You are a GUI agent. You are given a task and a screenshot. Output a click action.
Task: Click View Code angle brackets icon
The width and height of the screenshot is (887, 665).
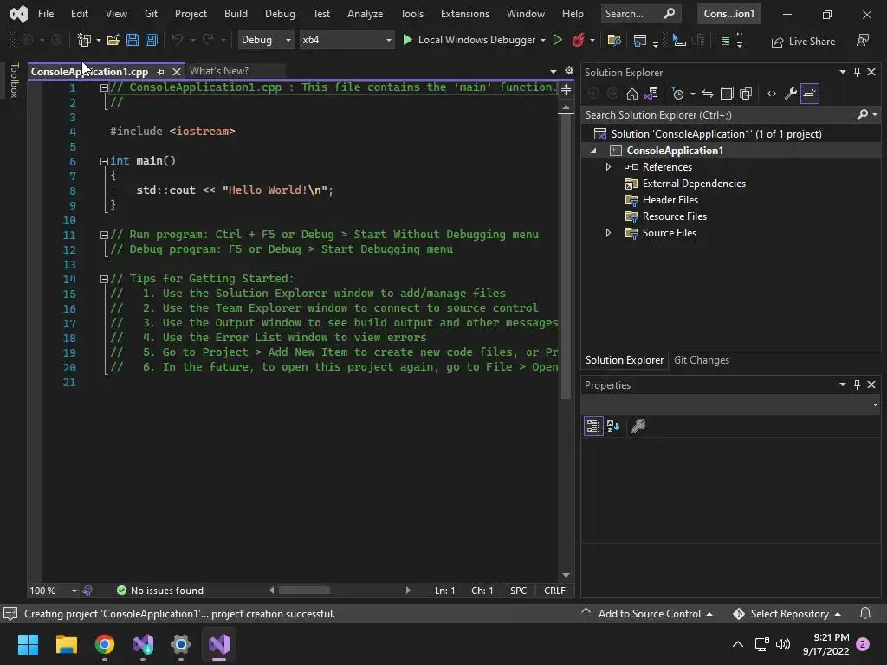point(772,94)
